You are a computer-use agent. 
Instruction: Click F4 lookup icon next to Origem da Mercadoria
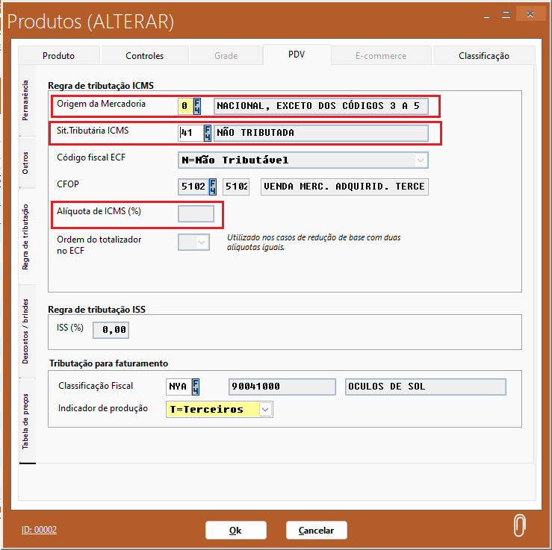point(196,106)
